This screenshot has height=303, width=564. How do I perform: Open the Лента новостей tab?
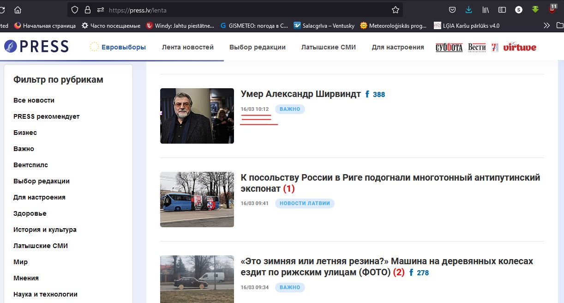coord(188,47)
